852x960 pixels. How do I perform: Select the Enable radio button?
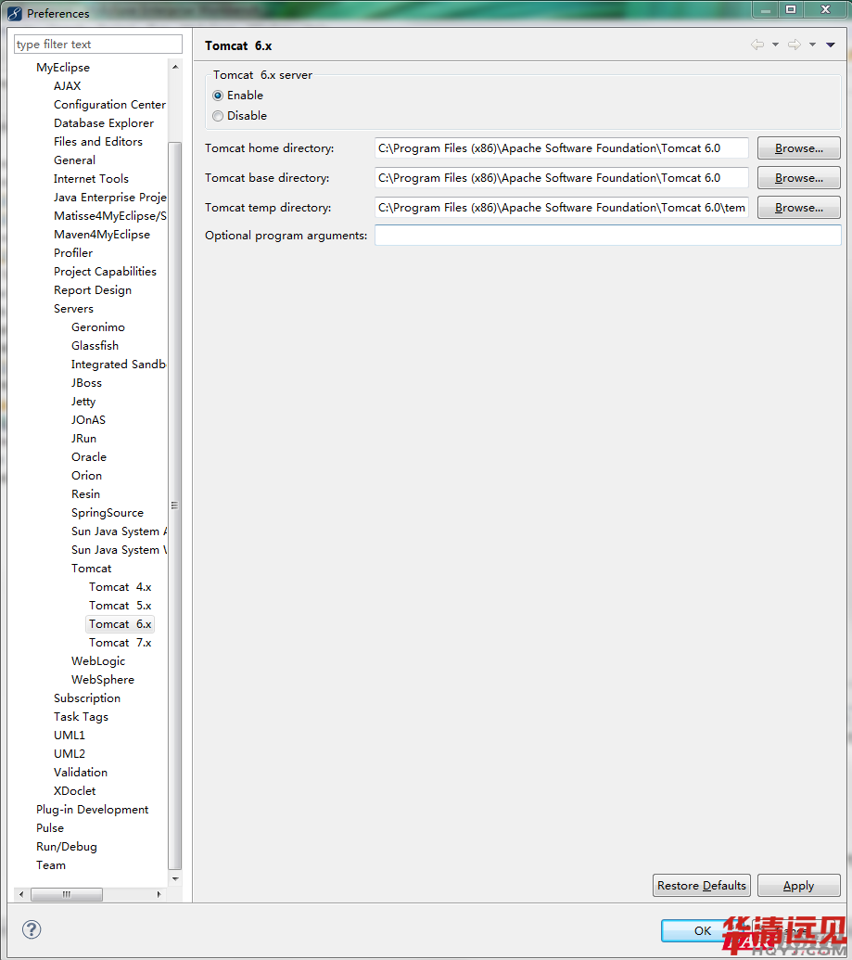[x=218, y=96]
